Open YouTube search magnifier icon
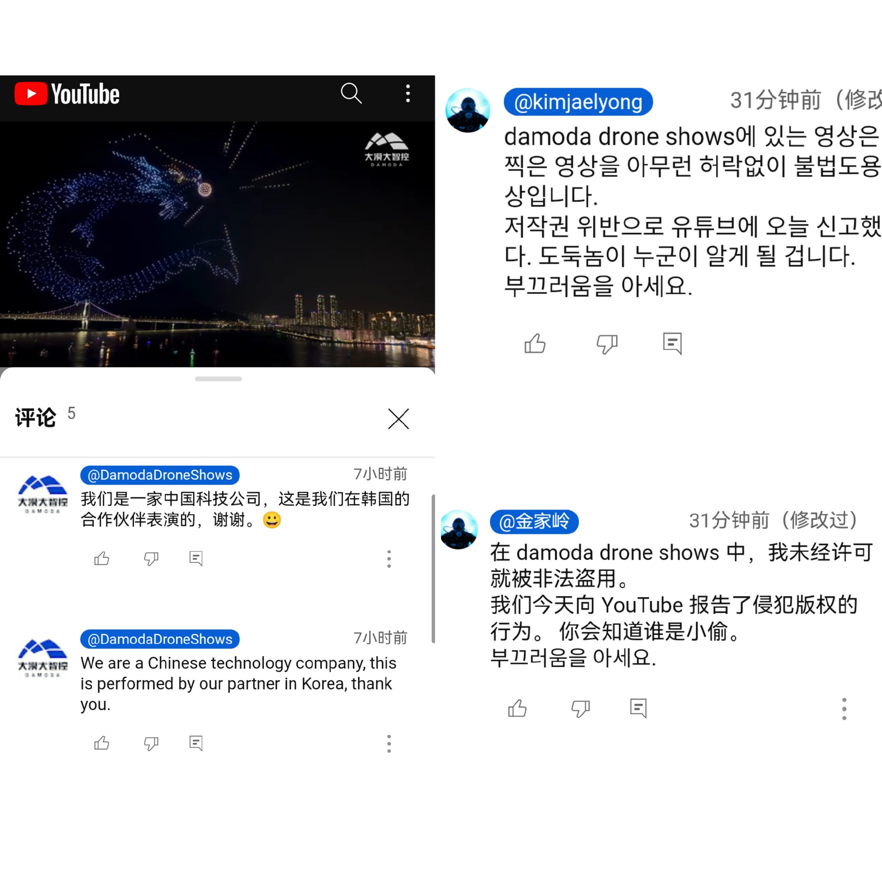Image resolution: width=882 pixels, height=882 pixels. pos(351,93)
